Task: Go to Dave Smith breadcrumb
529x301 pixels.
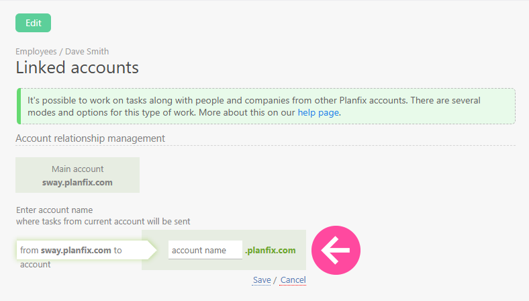Action: tap(87, 51)
